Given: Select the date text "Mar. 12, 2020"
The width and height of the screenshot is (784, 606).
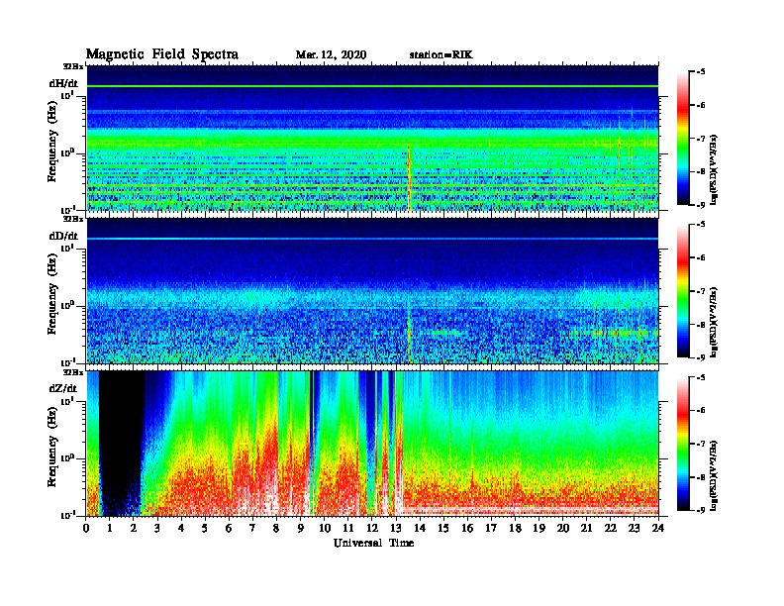Looking at the screenshot, I should (331, 54).
